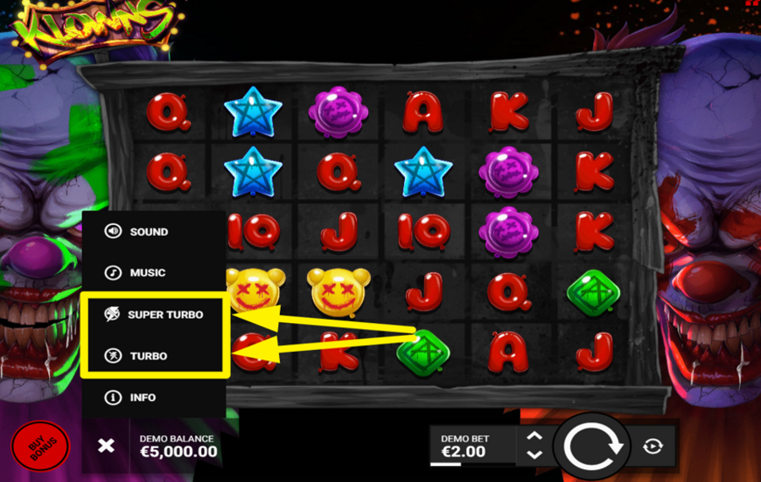Open the Info circle icon
Image resolution: width=761 pixels, height=482 pixels.
113,397
